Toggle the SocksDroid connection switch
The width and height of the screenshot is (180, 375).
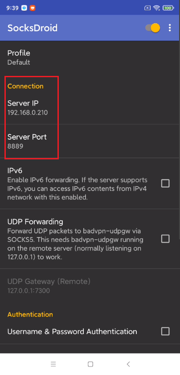(x=152, y=28)
